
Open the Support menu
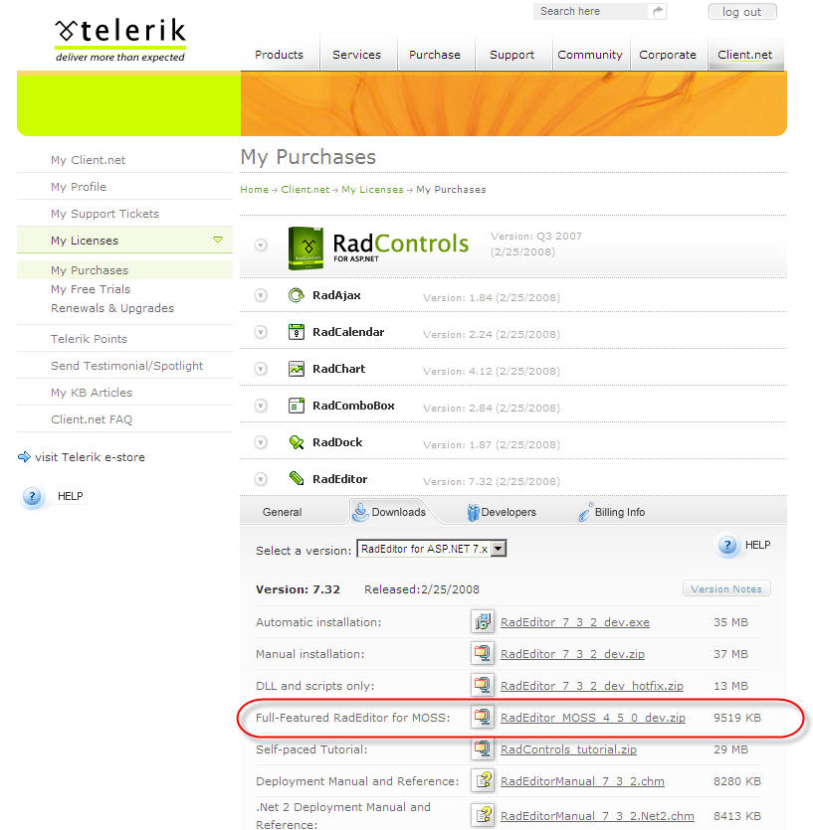coord(511,55)
